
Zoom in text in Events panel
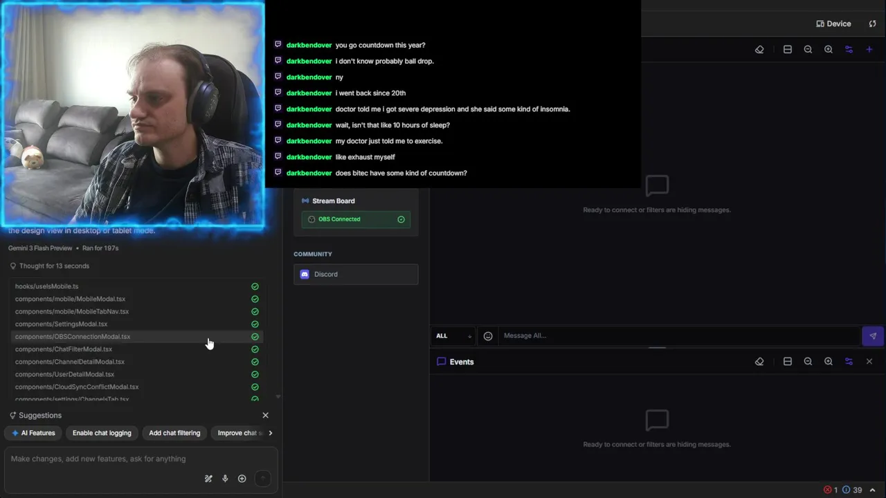coord(829,362)
